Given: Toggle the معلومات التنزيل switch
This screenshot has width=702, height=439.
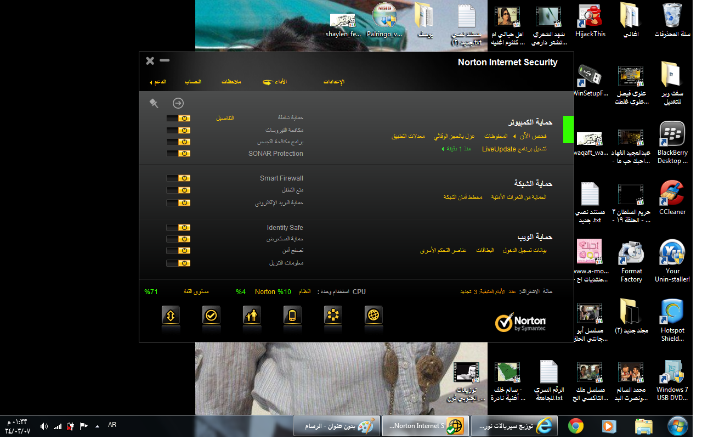Looking at the screenshot, I should click(179, 263).
